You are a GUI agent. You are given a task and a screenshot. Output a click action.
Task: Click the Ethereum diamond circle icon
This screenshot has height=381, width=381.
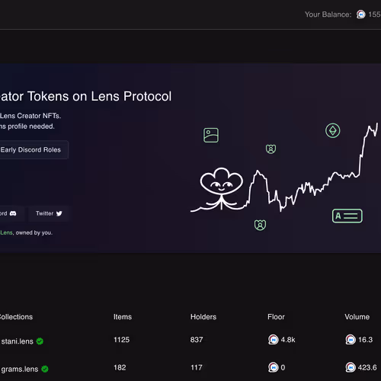pos(333,131)
